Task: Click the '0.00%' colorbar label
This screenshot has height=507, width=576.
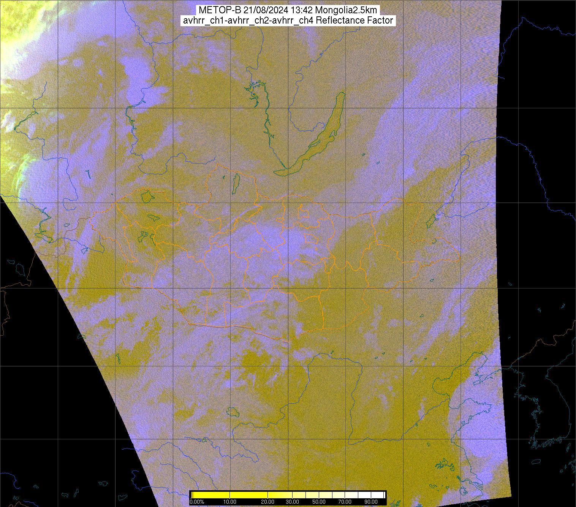Action: (197, 502)
